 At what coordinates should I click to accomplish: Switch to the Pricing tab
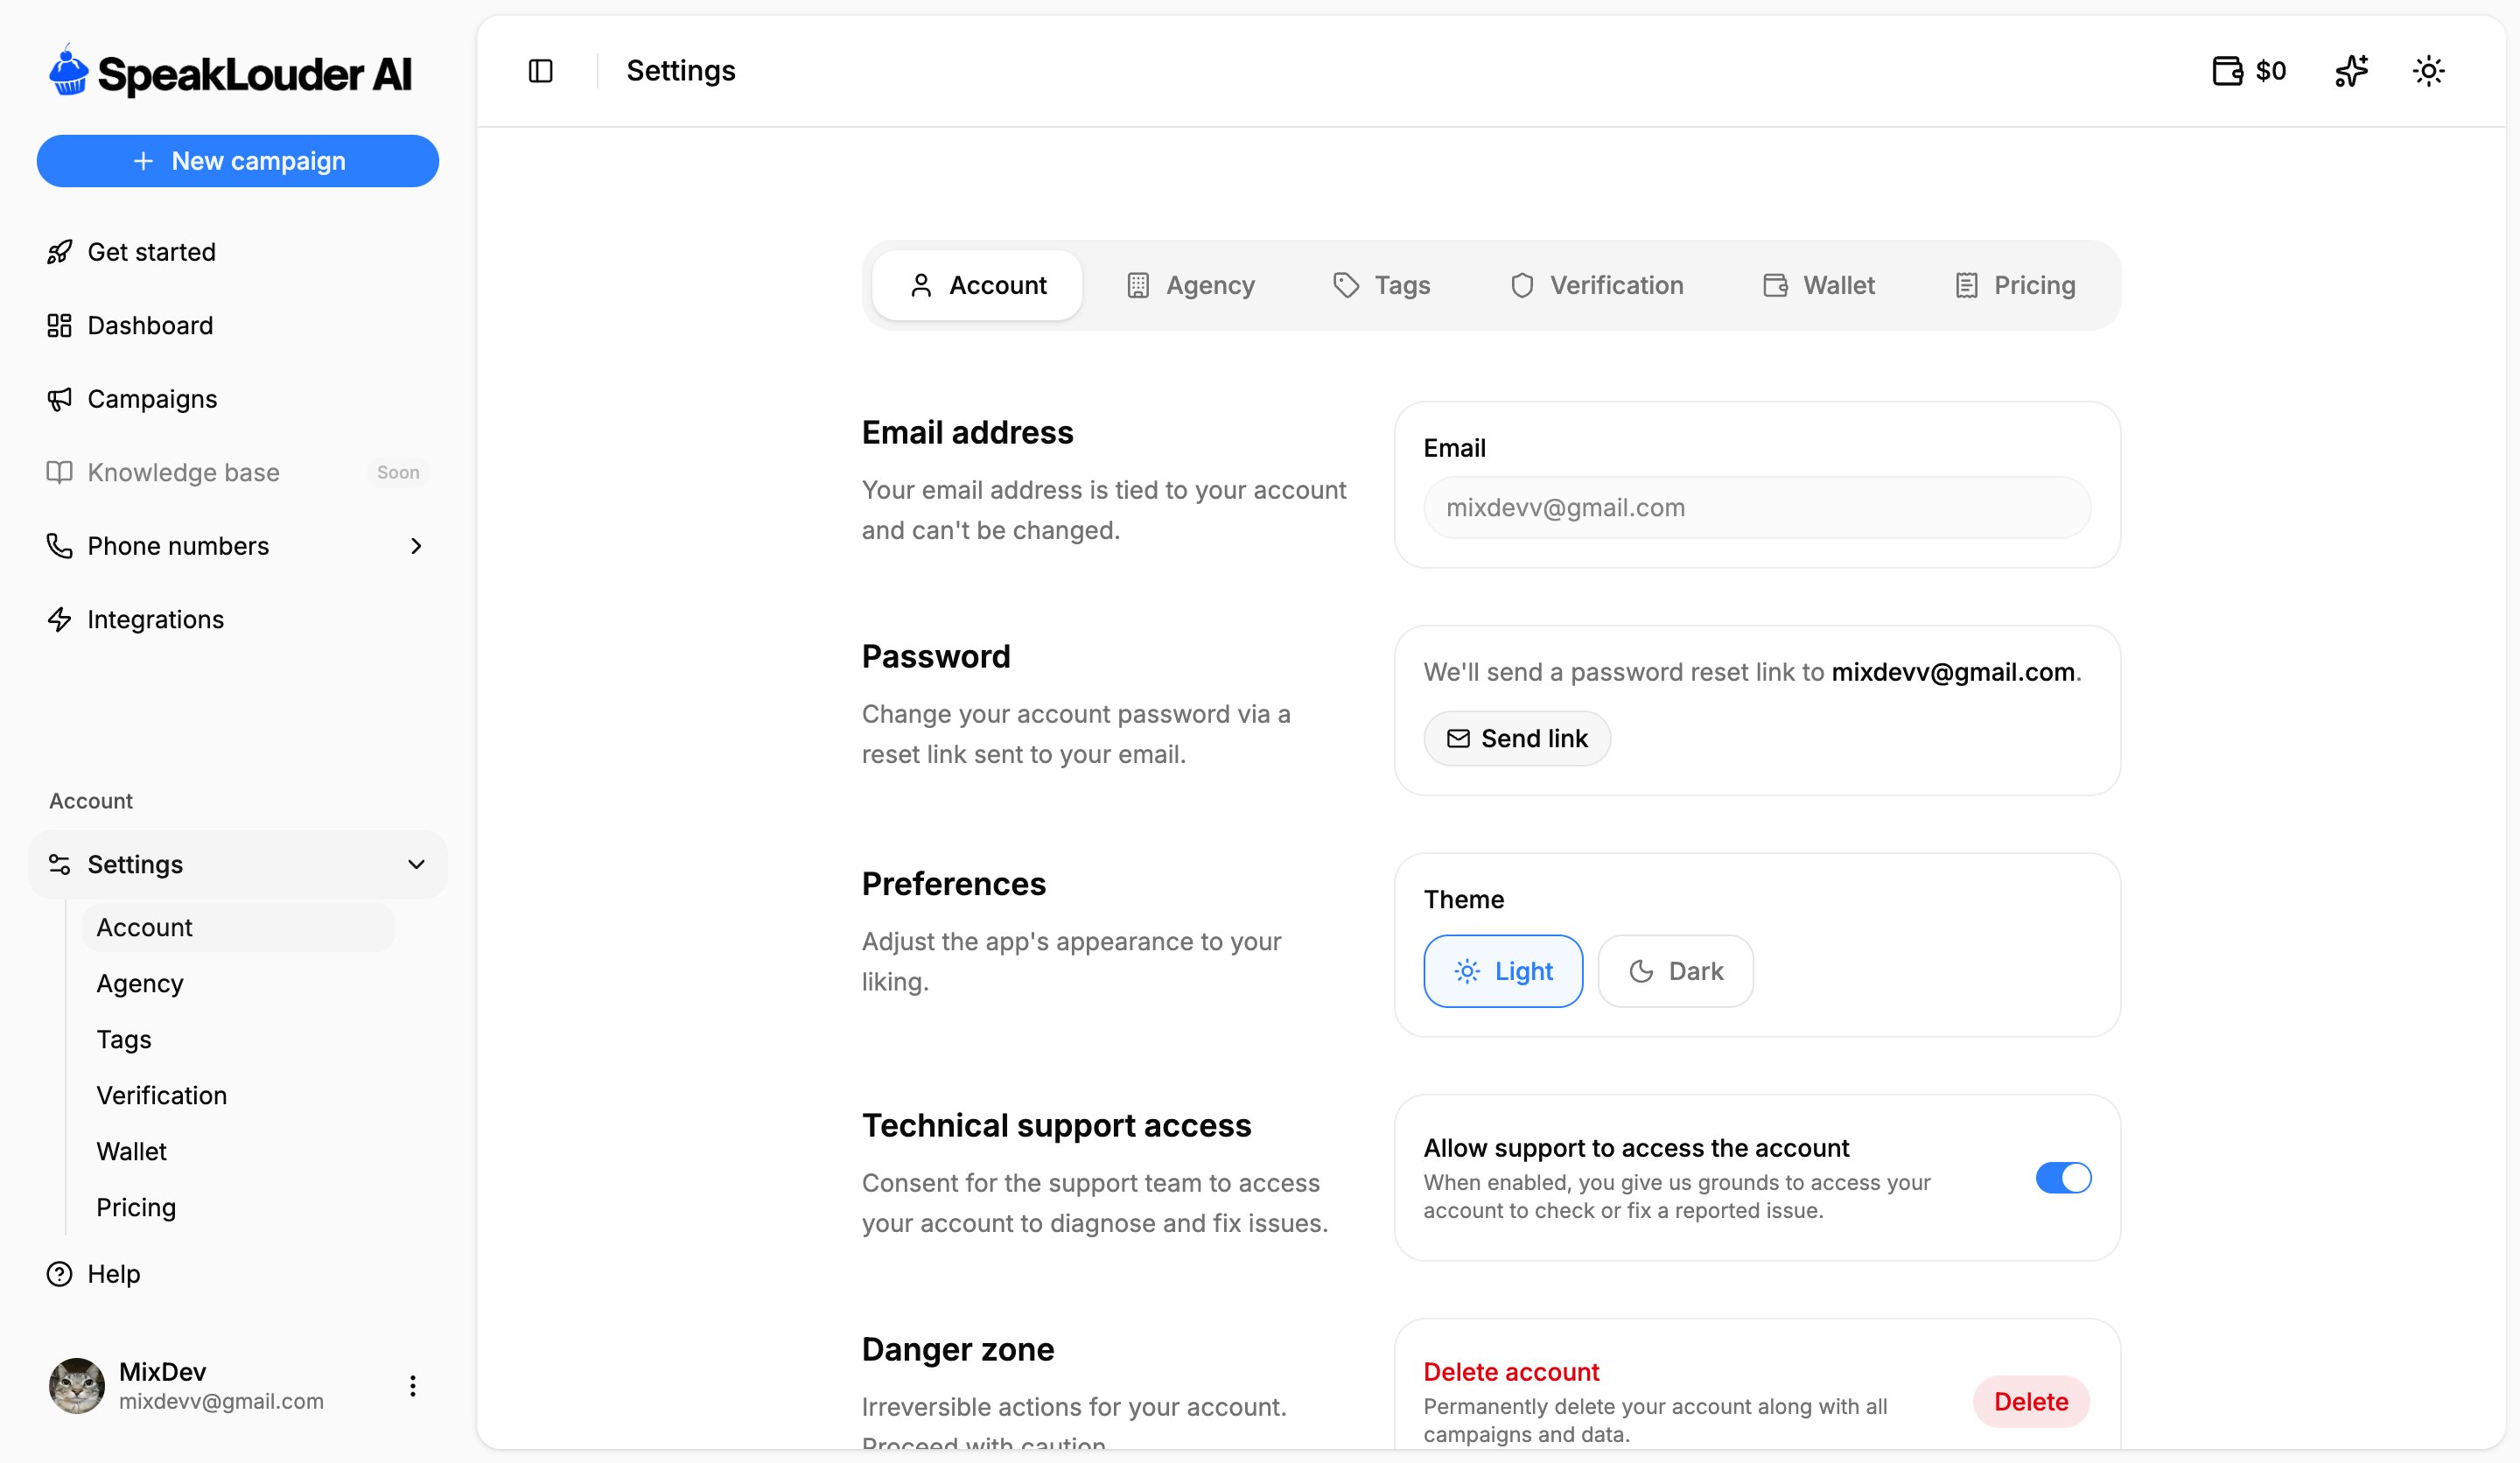point(2015,285)
